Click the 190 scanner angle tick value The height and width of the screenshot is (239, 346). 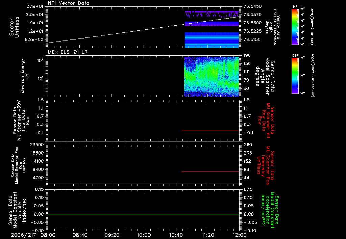click(247, 55)
